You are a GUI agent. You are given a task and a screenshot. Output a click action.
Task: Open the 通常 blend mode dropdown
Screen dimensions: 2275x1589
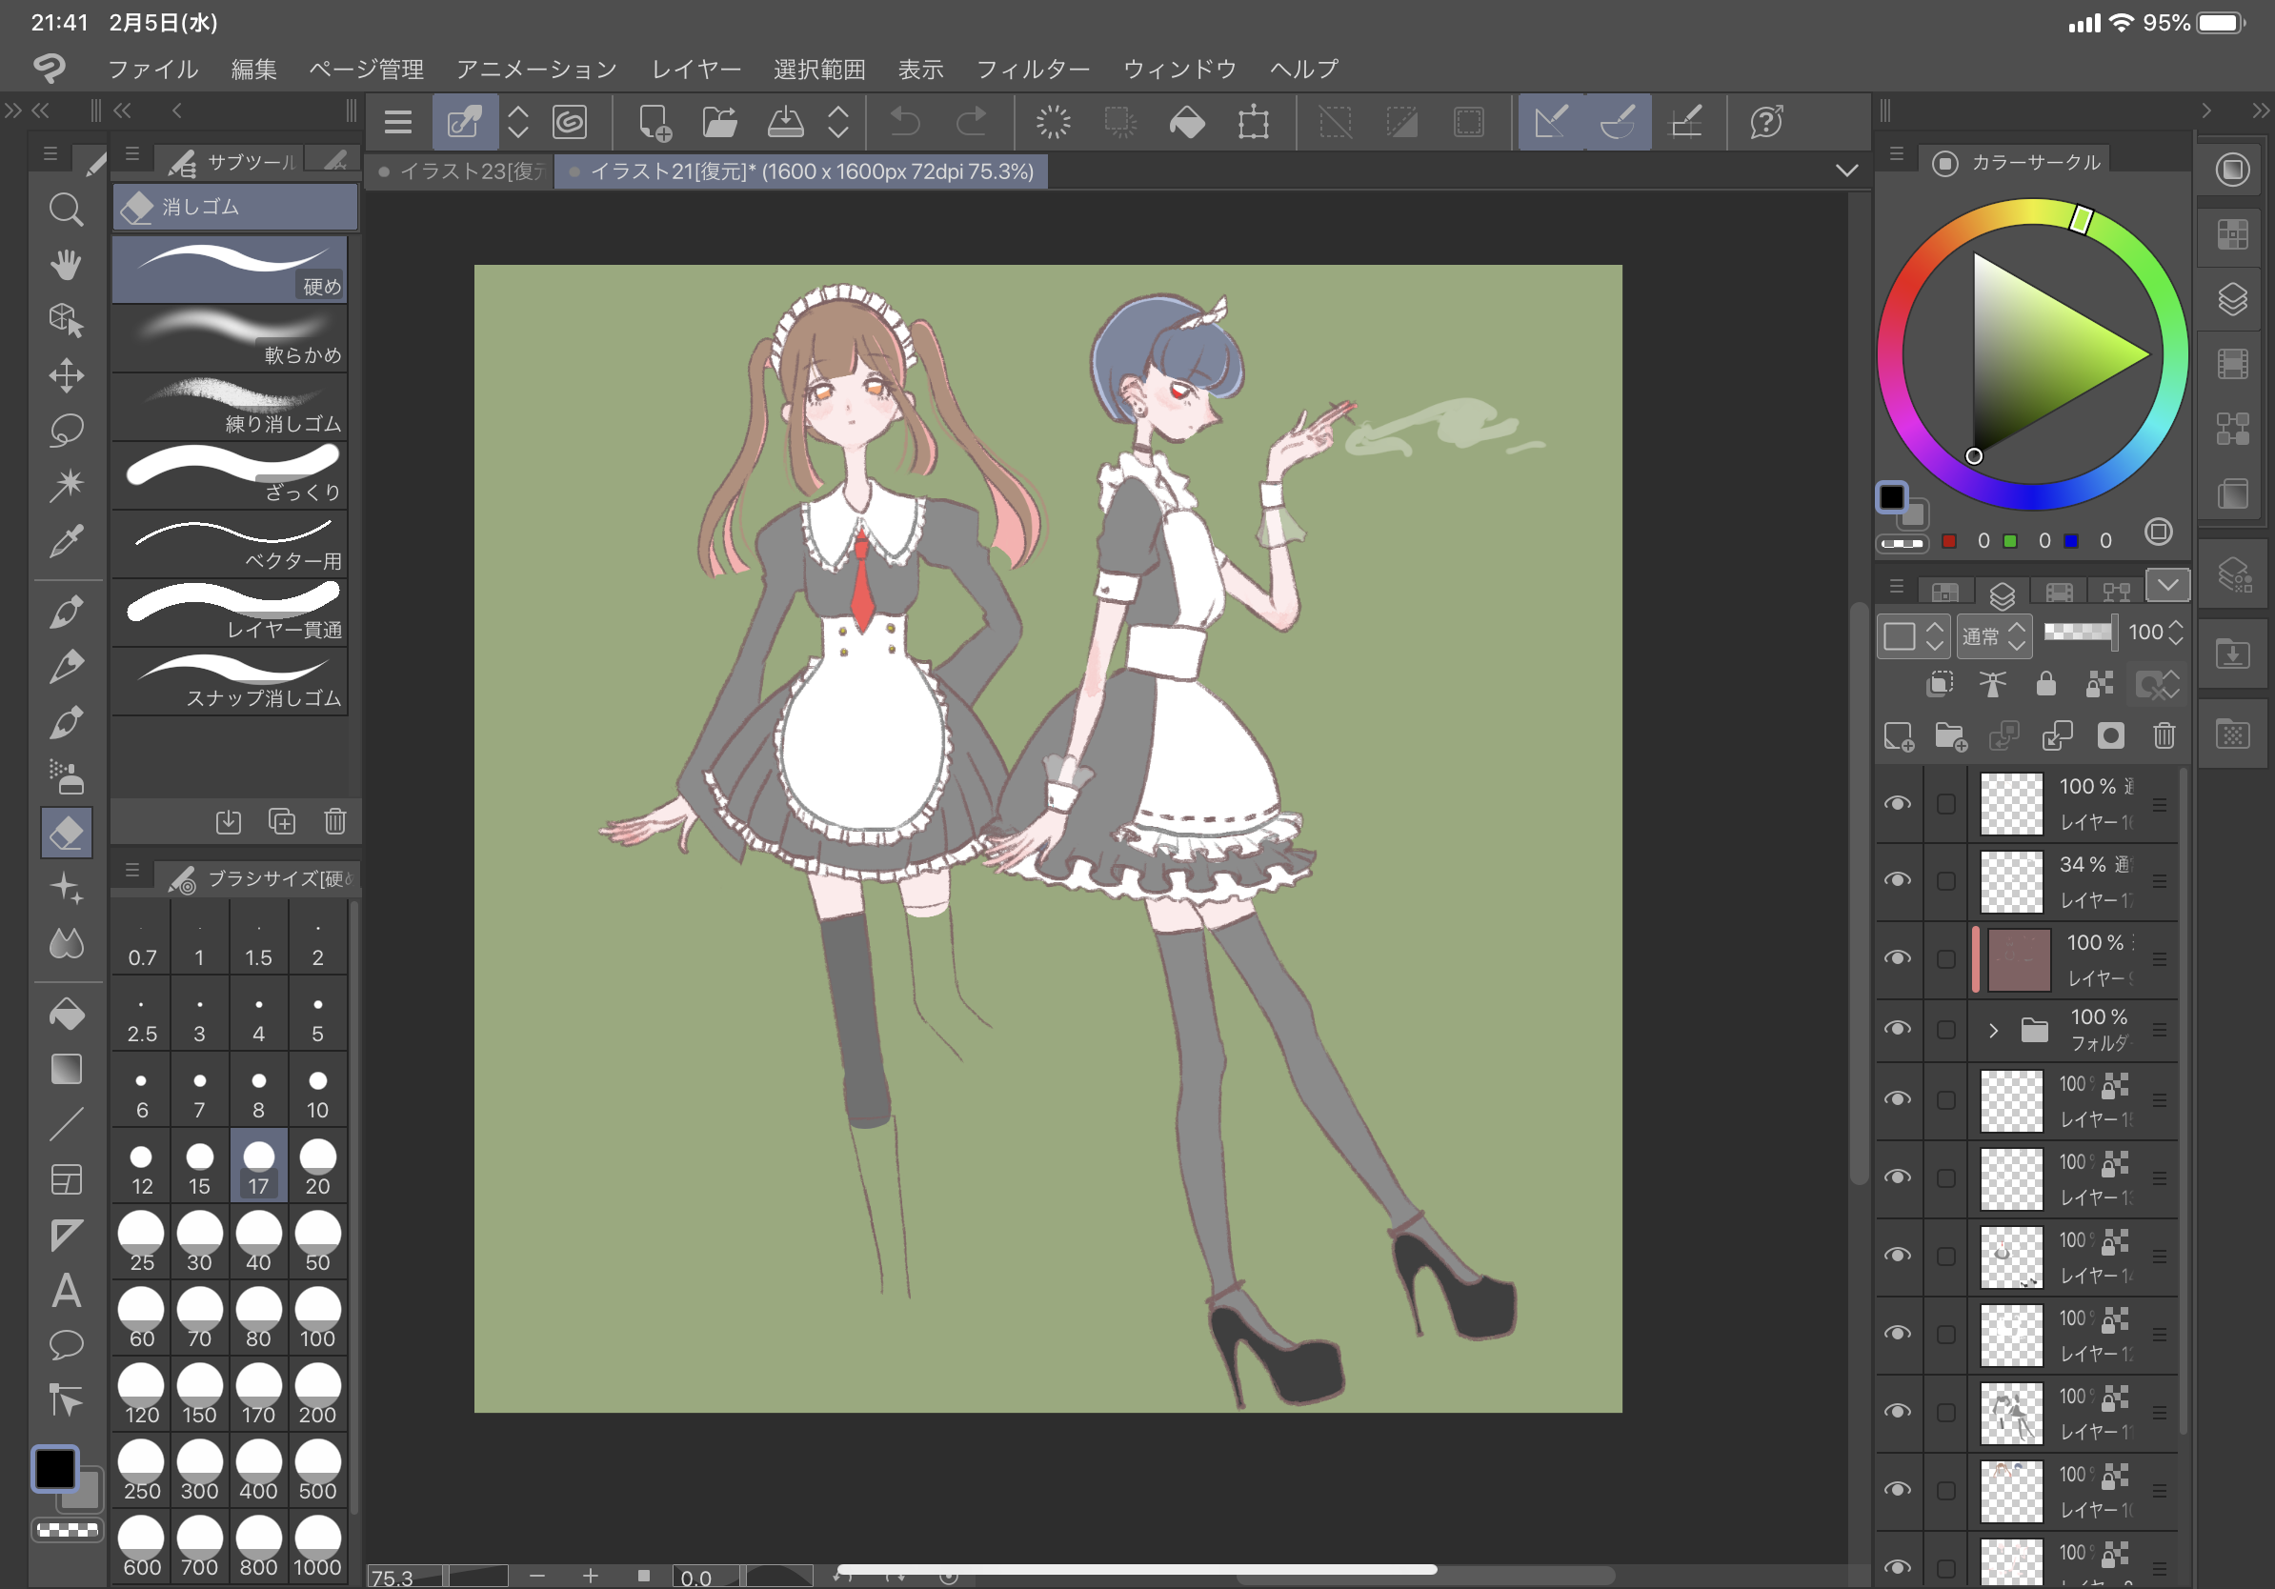click(1995, 636)
